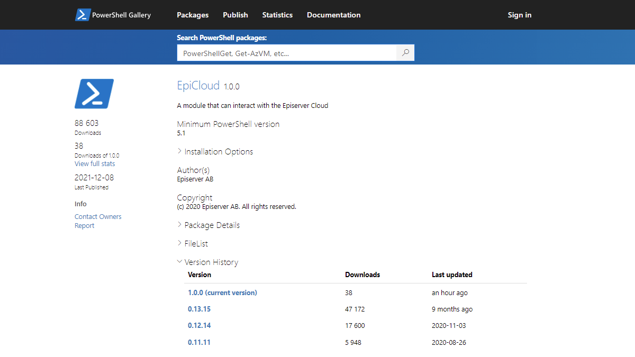Image resolution: width=635 pixels, height=357 pixels.
Task: Focus the package search input field
Action: click(x=286, y=53)
